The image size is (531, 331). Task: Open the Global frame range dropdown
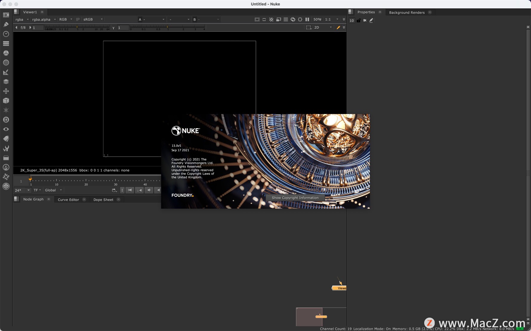[x=53, y=190]
